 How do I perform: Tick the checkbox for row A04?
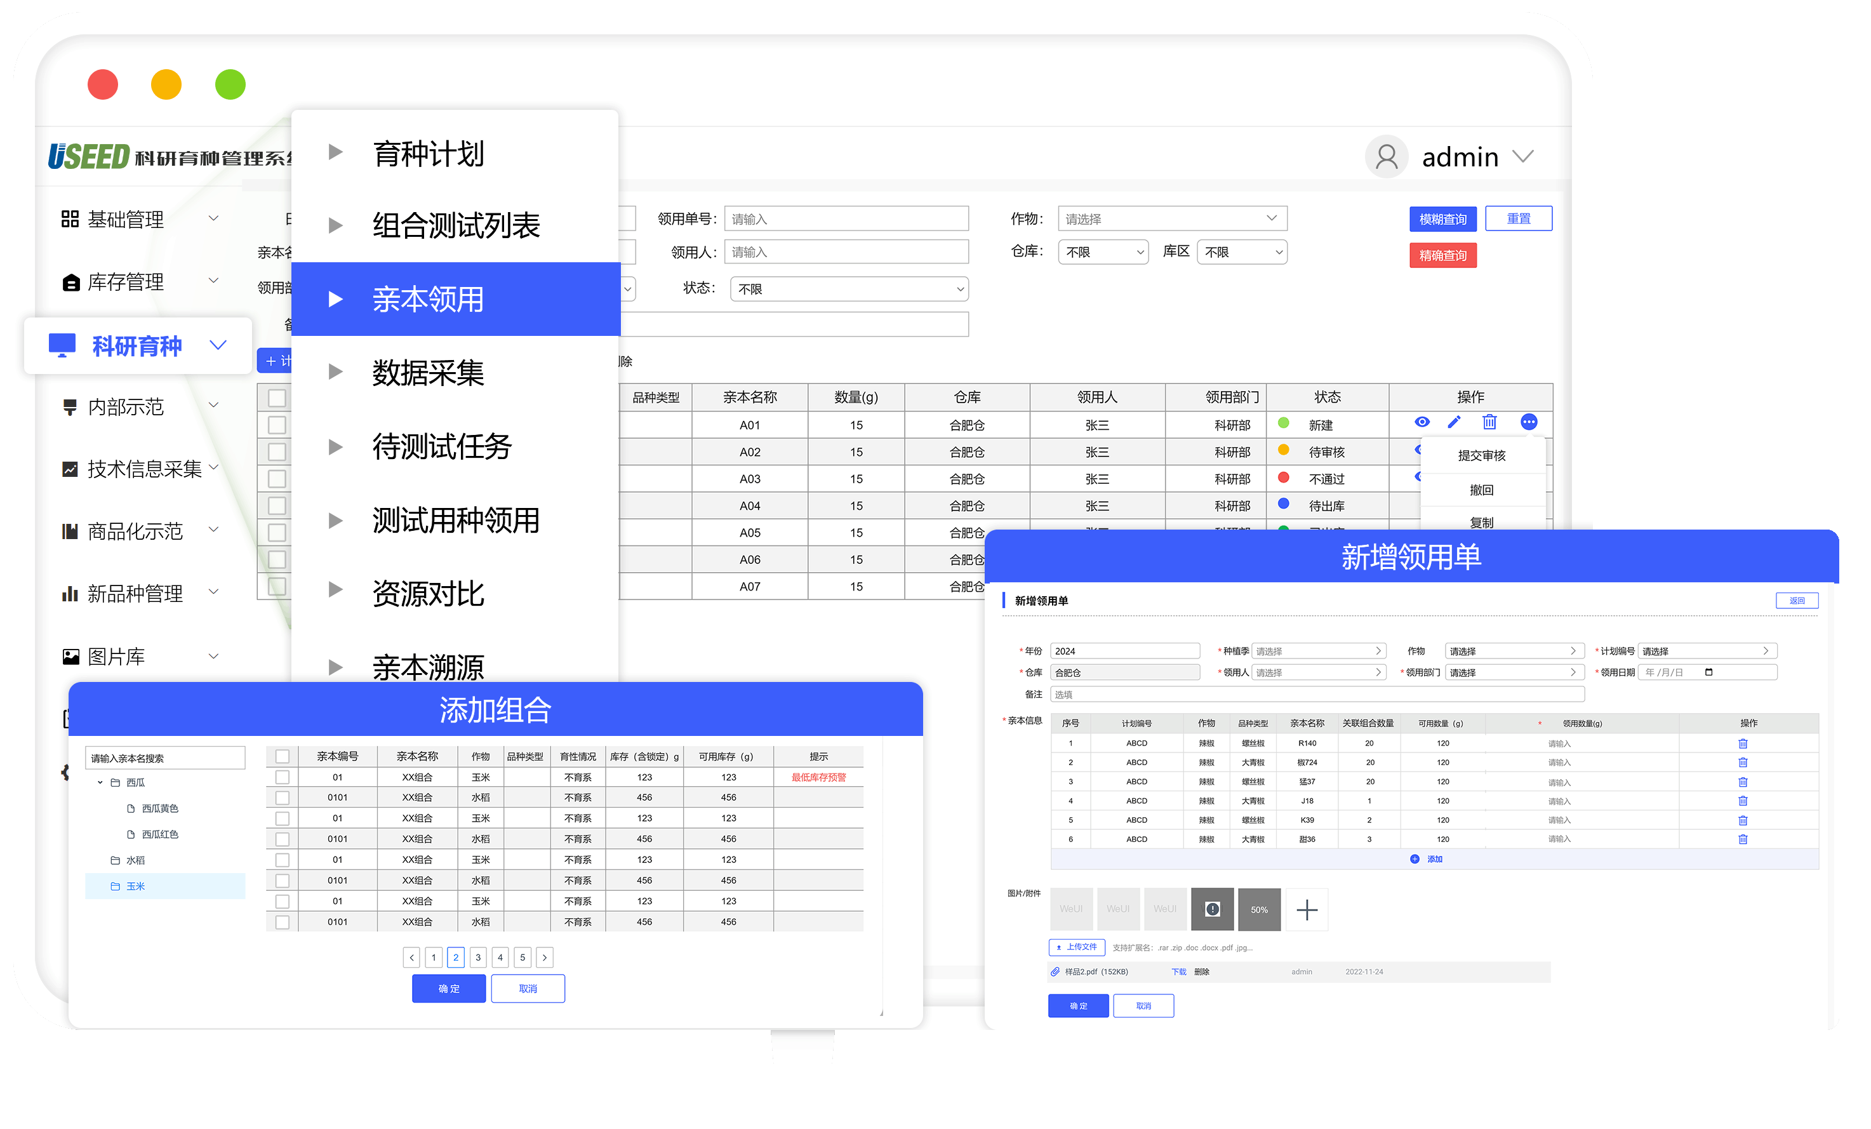(277, 505)
